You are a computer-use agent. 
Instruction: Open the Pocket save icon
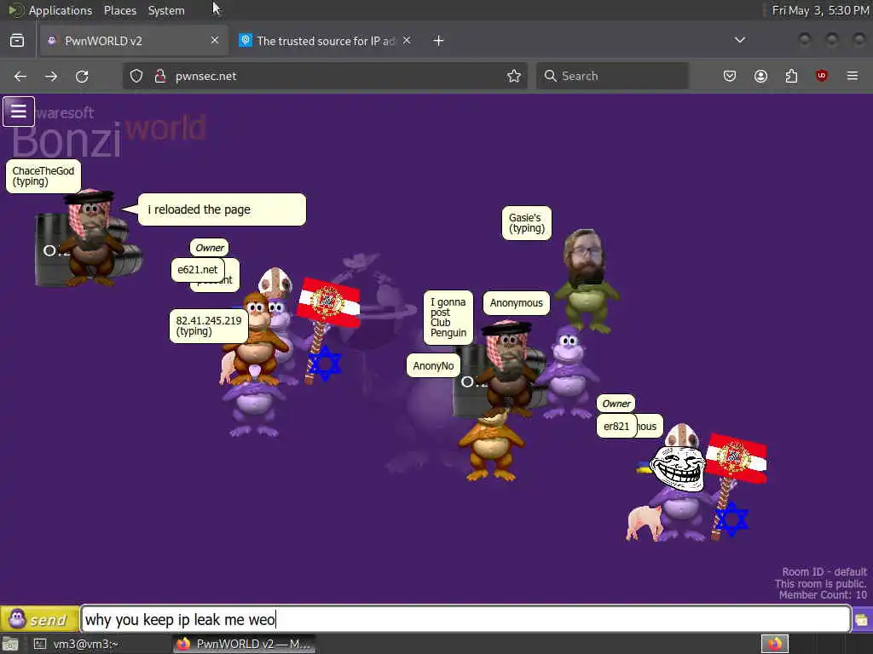click(x=730, y=76)
